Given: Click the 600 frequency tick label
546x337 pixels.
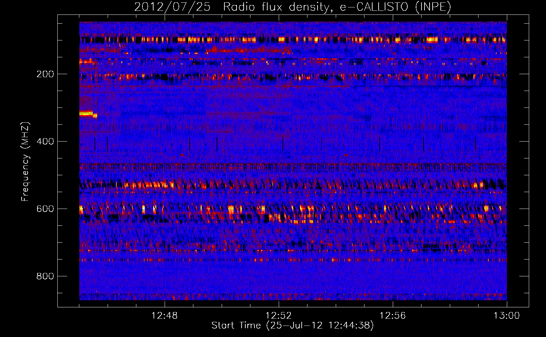Looking at the screenshot, I should click(45, 209).
